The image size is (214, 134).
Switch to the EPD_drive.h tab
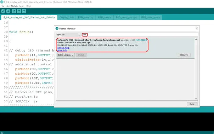tap(104, 17)
